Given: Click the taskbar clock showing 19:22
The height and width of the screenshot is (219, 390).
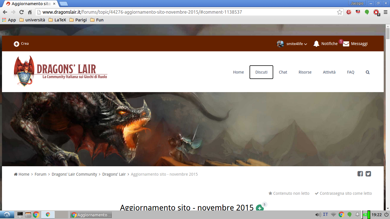Looking at the screenshot, I should pyautogui.click(x=377, y=215).
